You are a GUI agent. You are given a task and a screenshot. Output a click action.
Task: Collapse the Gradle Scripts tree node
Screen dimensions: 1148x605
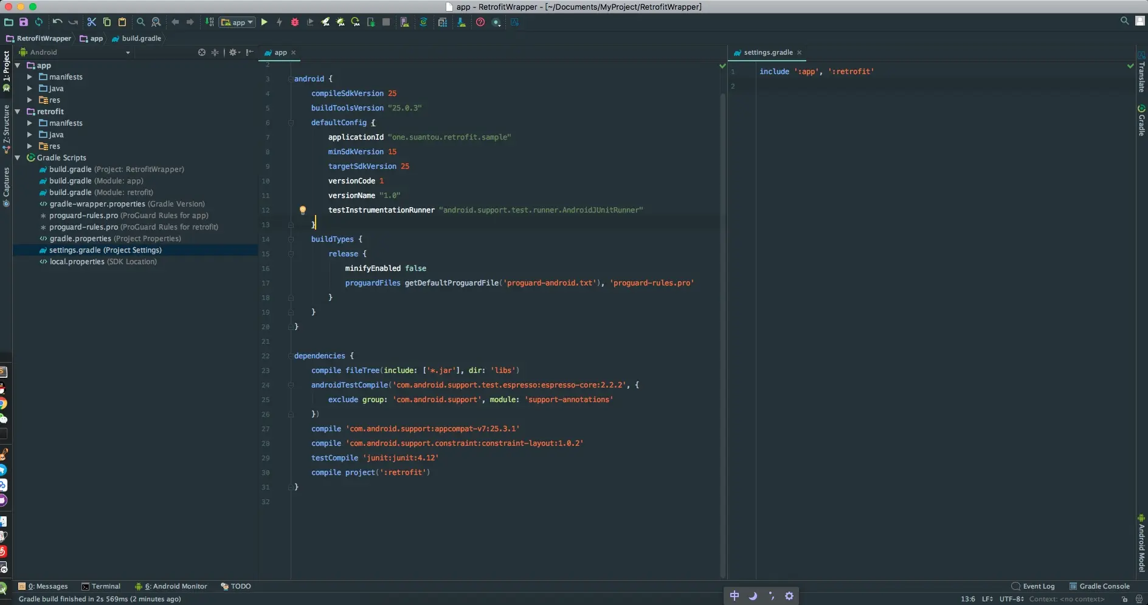tap(18, 158)
